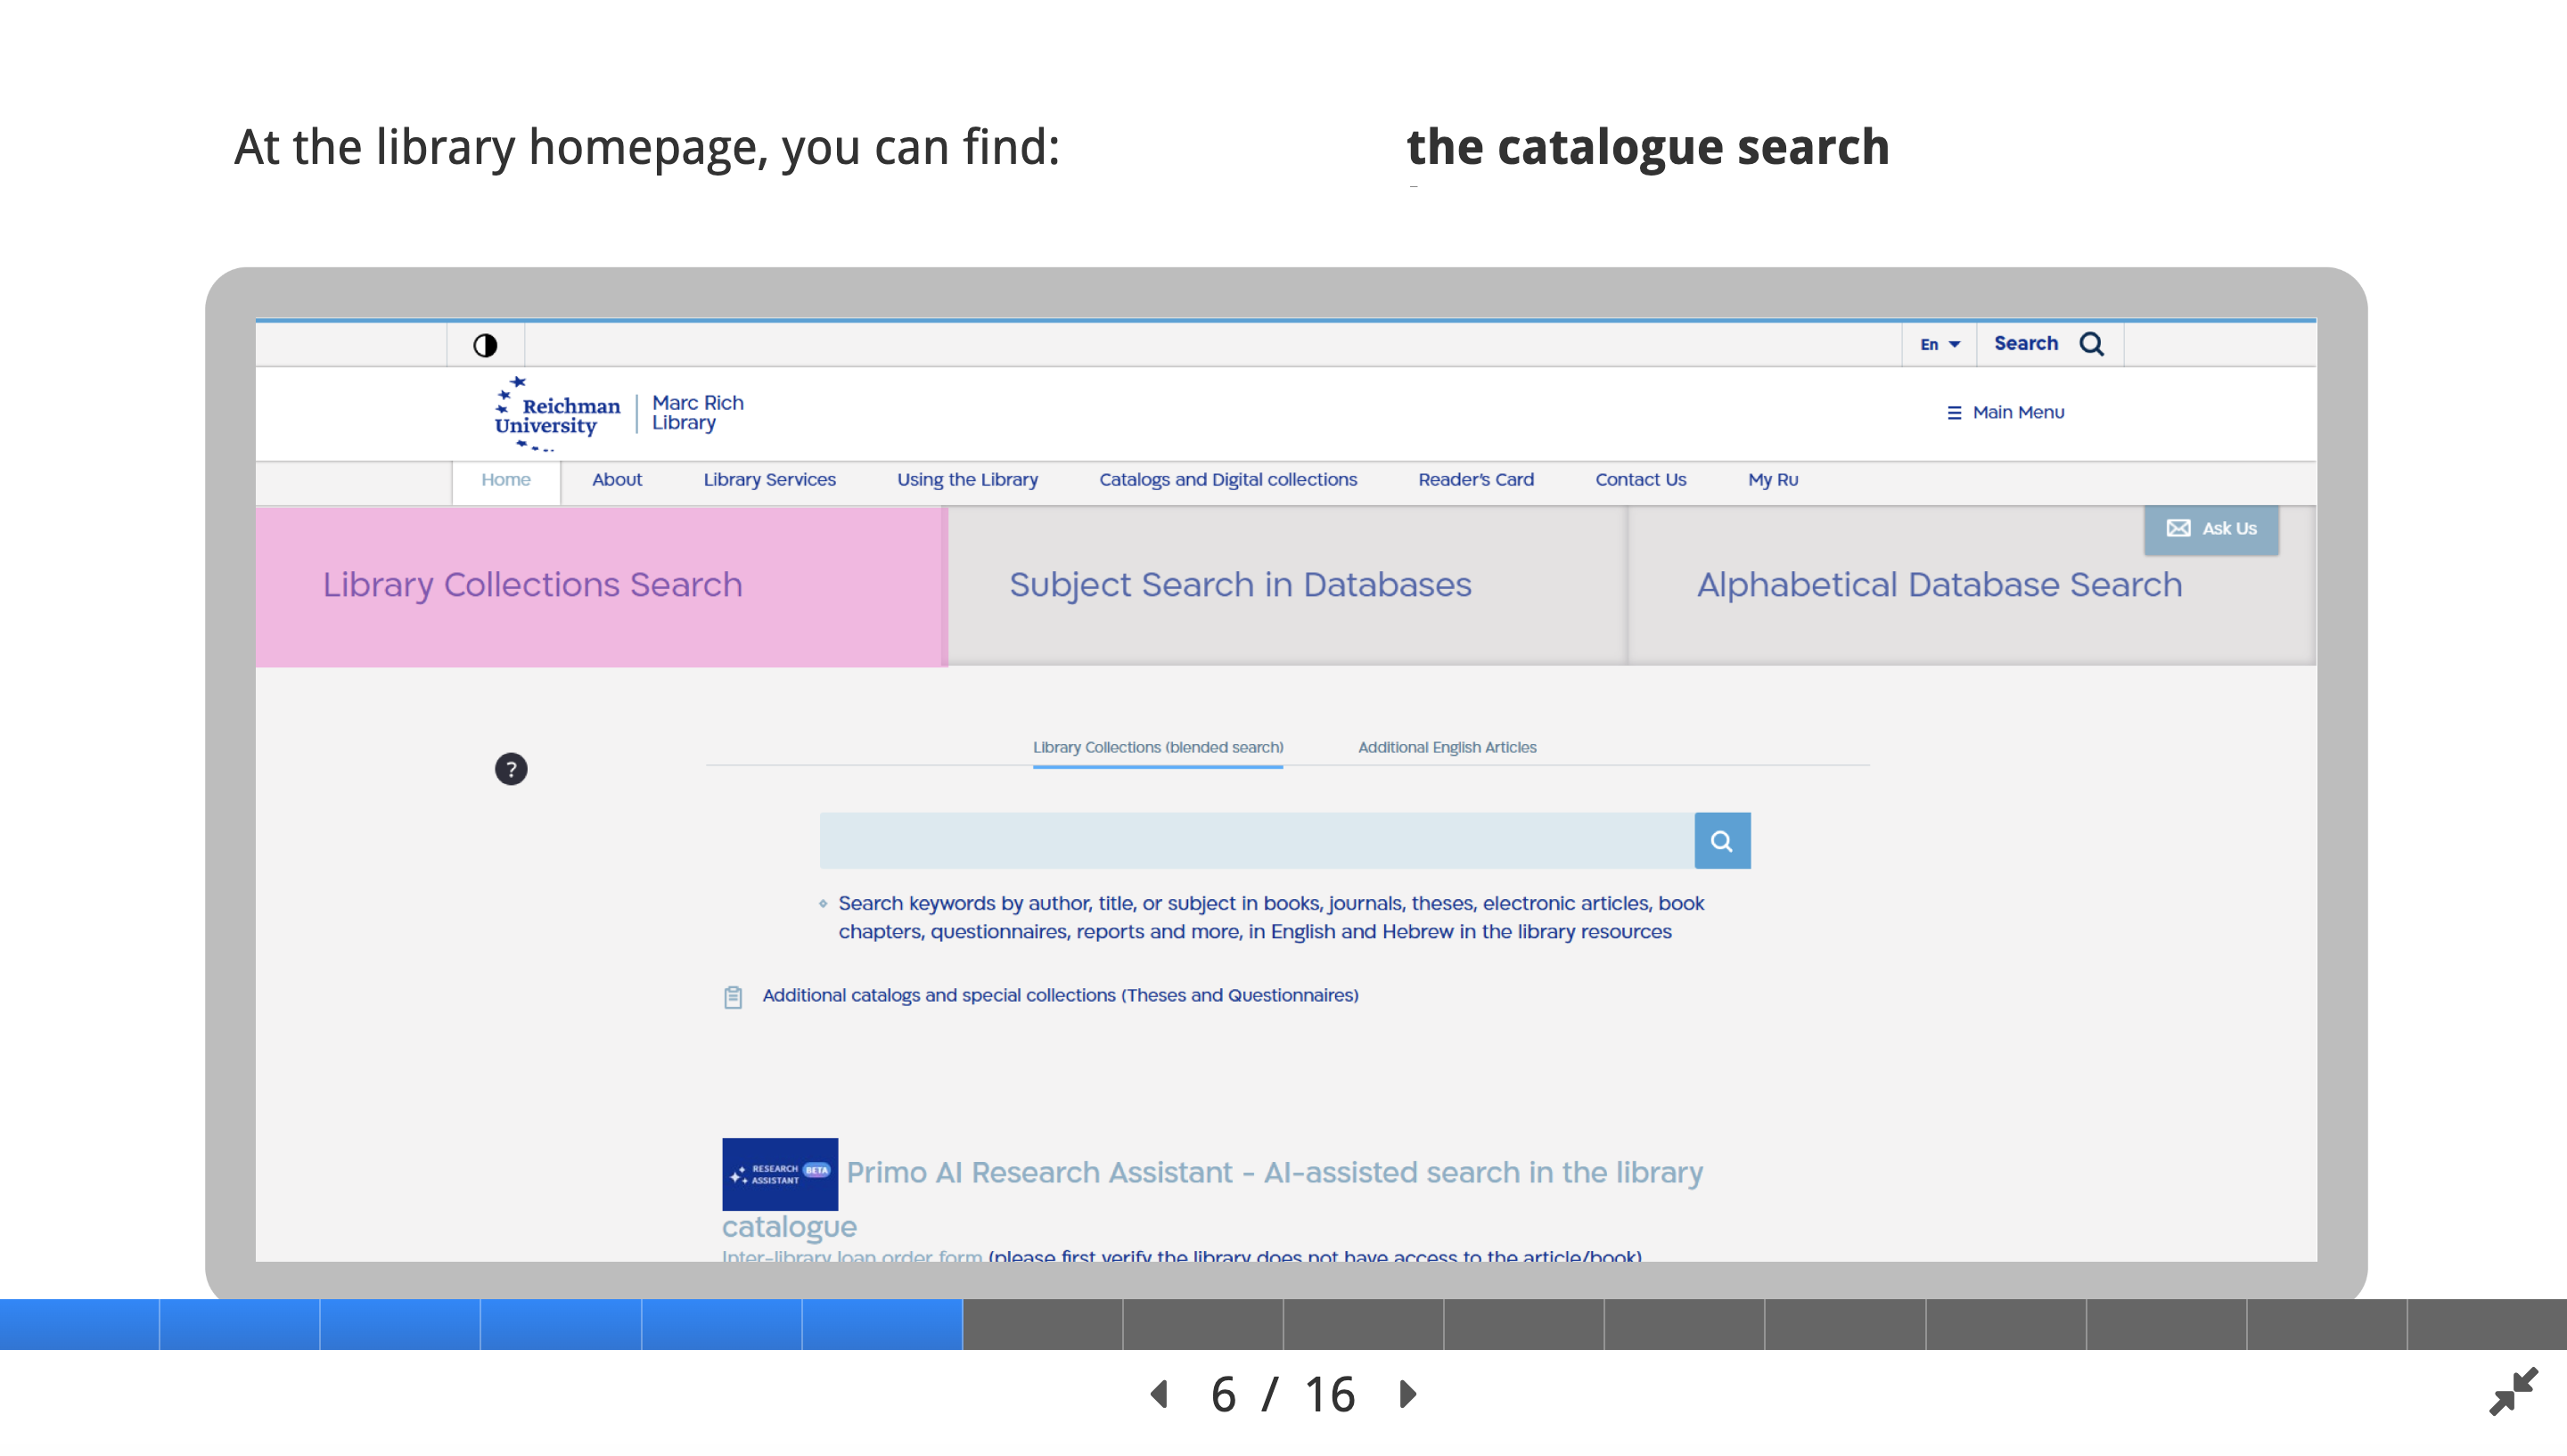This screenshot has width=2567, height=1456.
Task: Open the En language dropdown
Action: [x=1939, y=344]
